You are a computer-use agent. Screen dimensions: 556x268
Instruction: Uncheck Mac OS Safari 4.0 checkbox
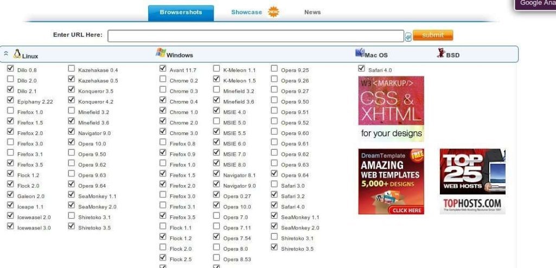click(x=361, y=68)
